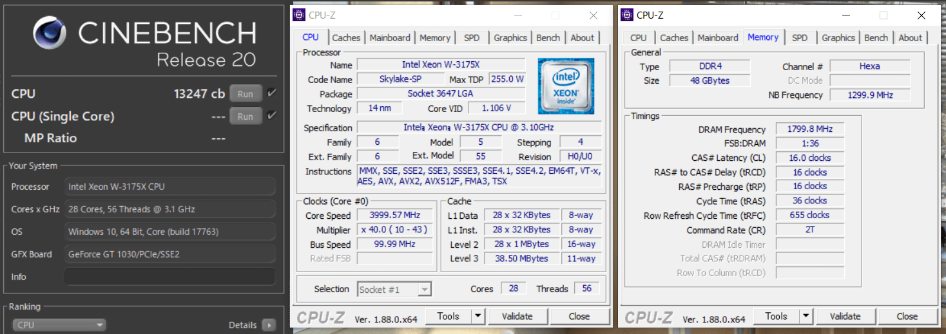
Task: Click the Core Speed value 3999.57 MHz
Action: (x=396, y=216)
